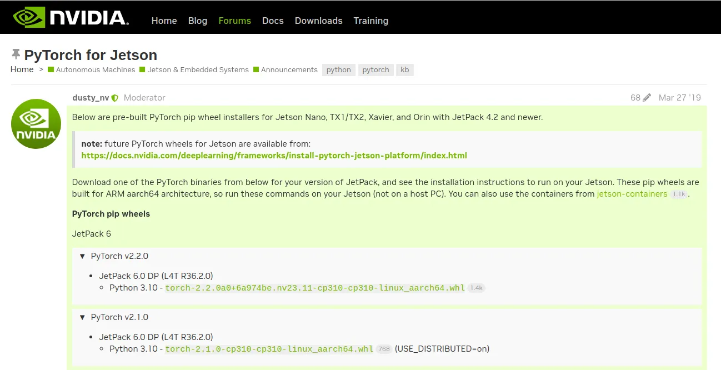Screen dimensions: 721x370
Task: Open the PyTorch for Jetson topic title
Action: tap(91, 55)
